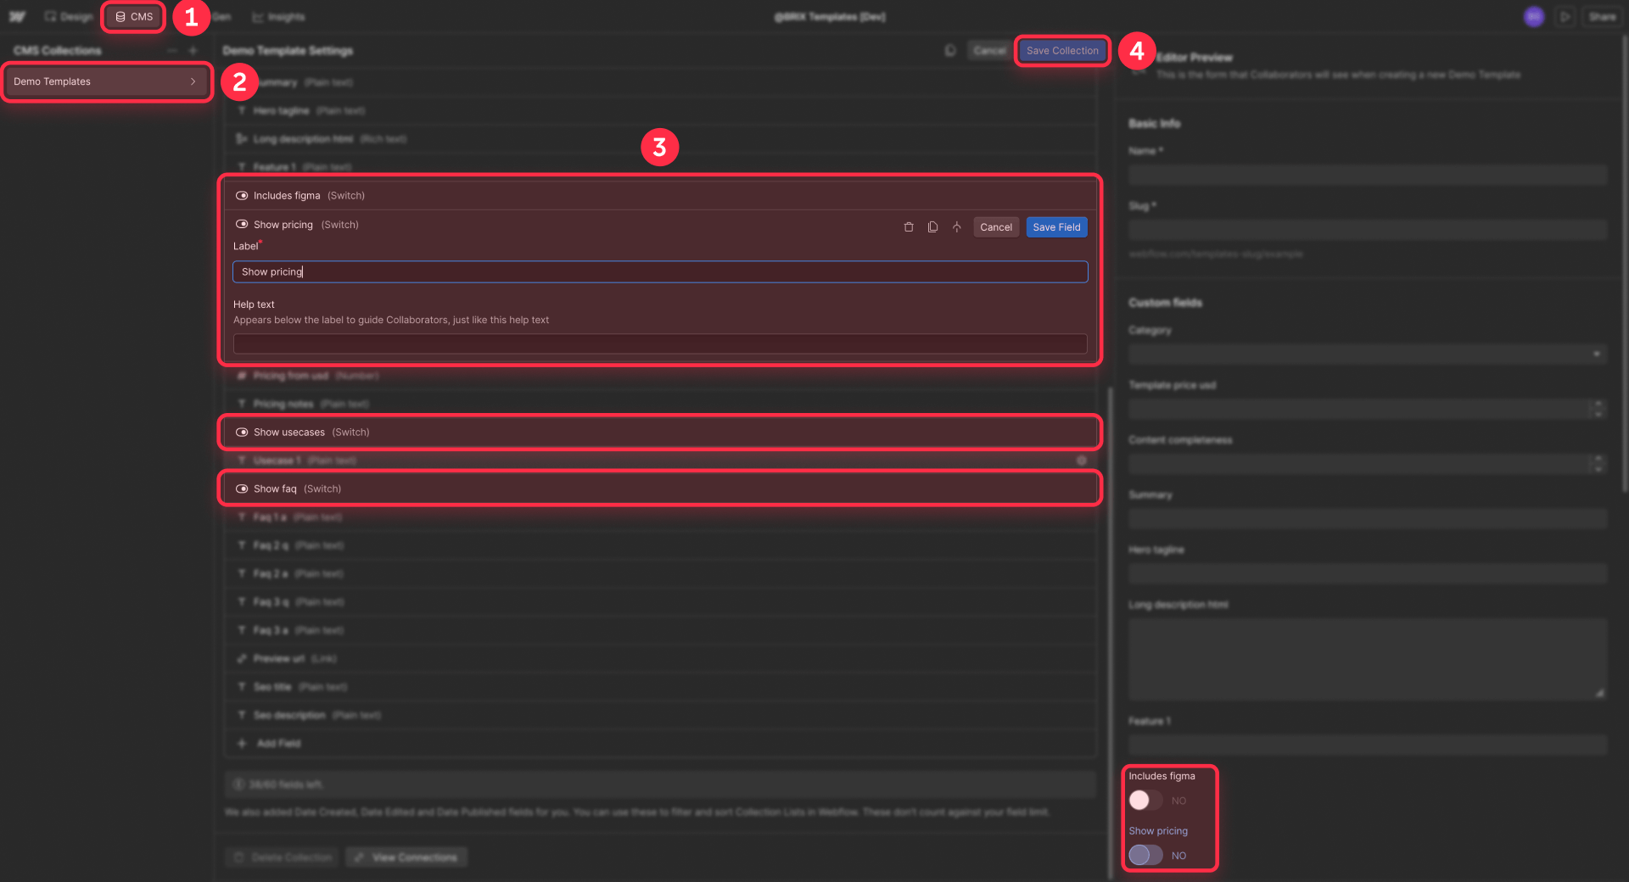Screen dimensions: 1629x882
Task: Click the CMS database icon in top bar
Action: click(x=121, y=16)
